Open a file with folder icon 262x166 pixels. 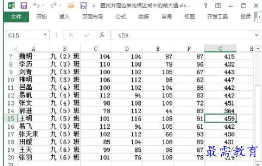pyautogui.click(x=71, y=6)
